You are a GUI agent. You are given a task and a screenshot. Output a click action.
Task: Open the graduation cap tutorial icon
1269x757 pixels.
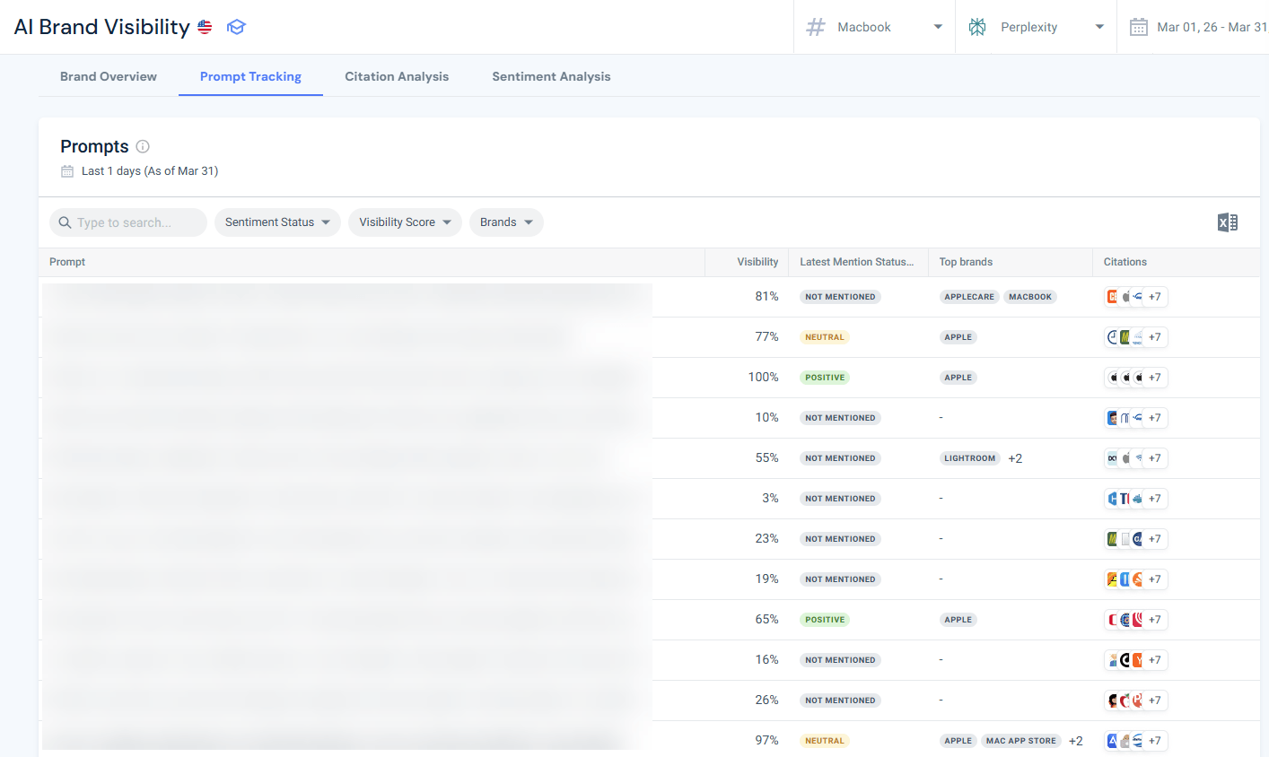point(236,27)
